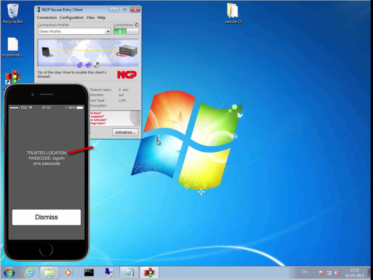Click the 'sms passcode' text on phone
The height and width of the screenshot is (280, 373).
pos(47,164)
